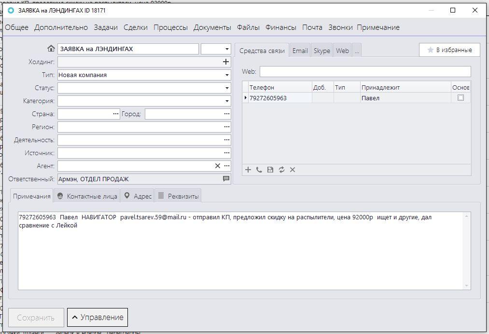Viewport: 489px width, 334px height.
Task: Open the Финансы menu tab
Action: point(281,27)
